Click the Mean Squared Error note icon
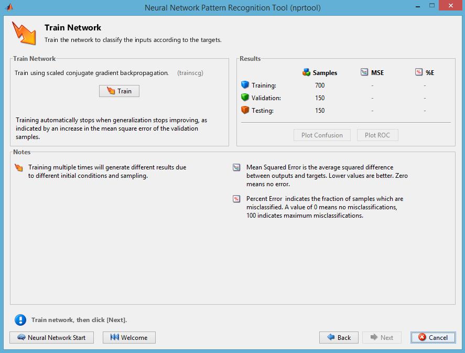 point(236,168)
